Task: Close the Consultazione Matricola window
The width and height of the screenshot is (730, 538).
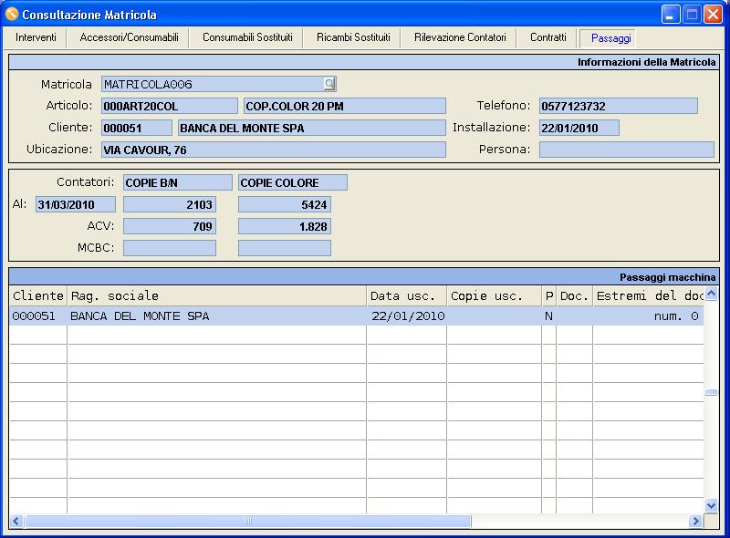Action: (x=713, y=15)
